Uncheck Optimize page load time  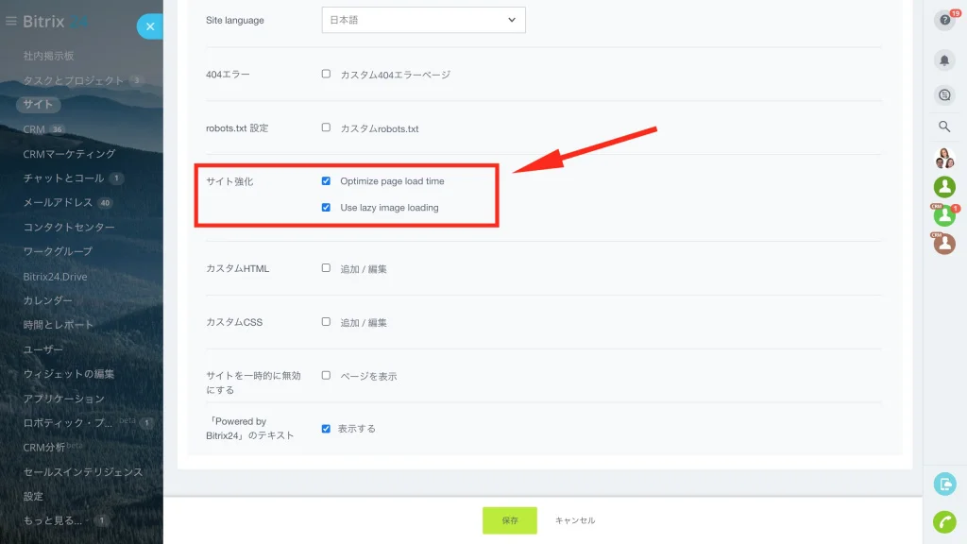326,180
